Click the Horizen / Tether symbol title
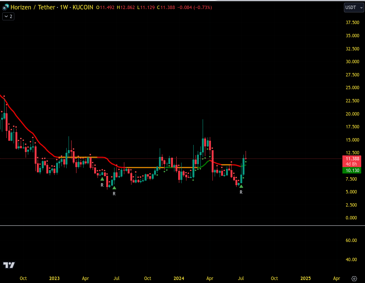The height and width of the screenshot is (283, 365). [32, 8]
